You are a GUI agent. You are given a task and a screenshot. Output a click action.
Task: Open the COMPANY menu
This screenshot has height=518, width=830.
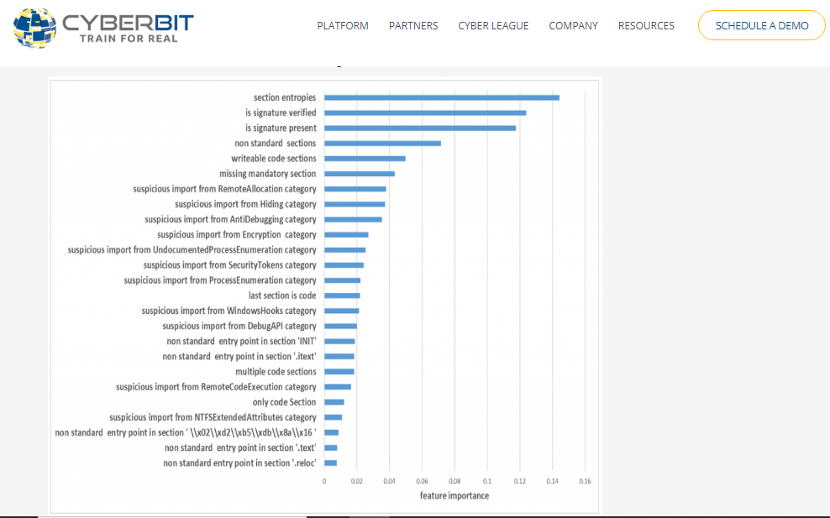click(x=573, y=25)
